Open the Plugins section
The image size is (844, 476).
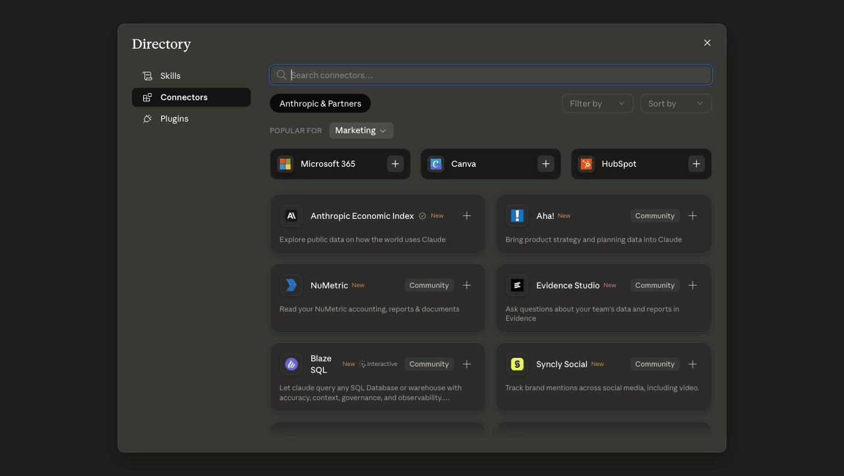(191, 119)
